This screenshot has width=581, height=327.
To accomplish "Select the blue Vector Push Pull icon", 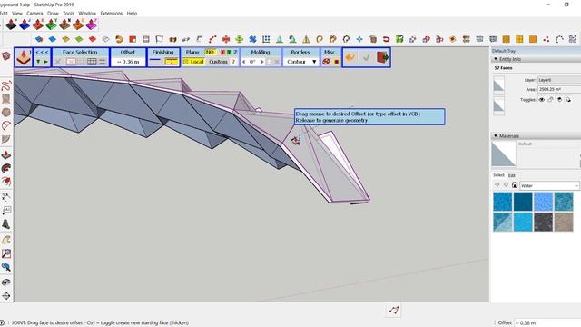I will point(25,25).
